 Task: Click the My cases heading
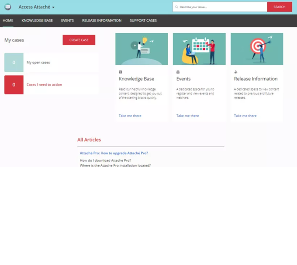(14, 40)
